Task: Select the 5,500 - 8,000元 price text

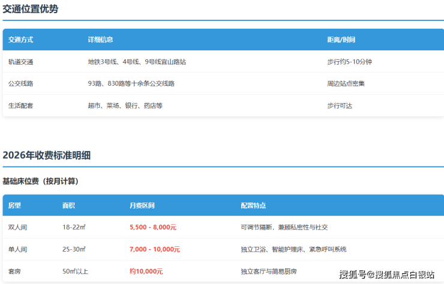Action: coord(153,228)
